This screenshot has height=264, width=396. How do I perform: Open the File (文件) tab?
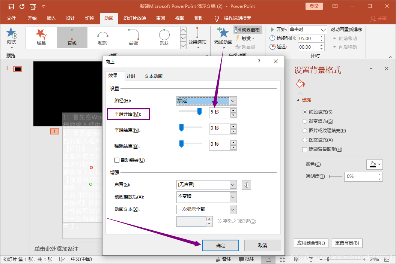point(11,18)
